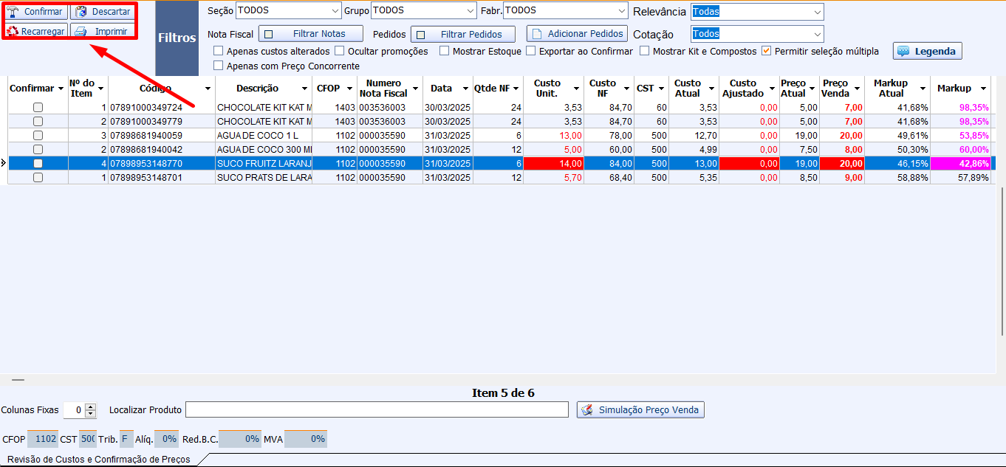This screenshot has height=467, width=1006.
Task: Click Simulação Preço Venda icon button
Action: pos(588,410)
